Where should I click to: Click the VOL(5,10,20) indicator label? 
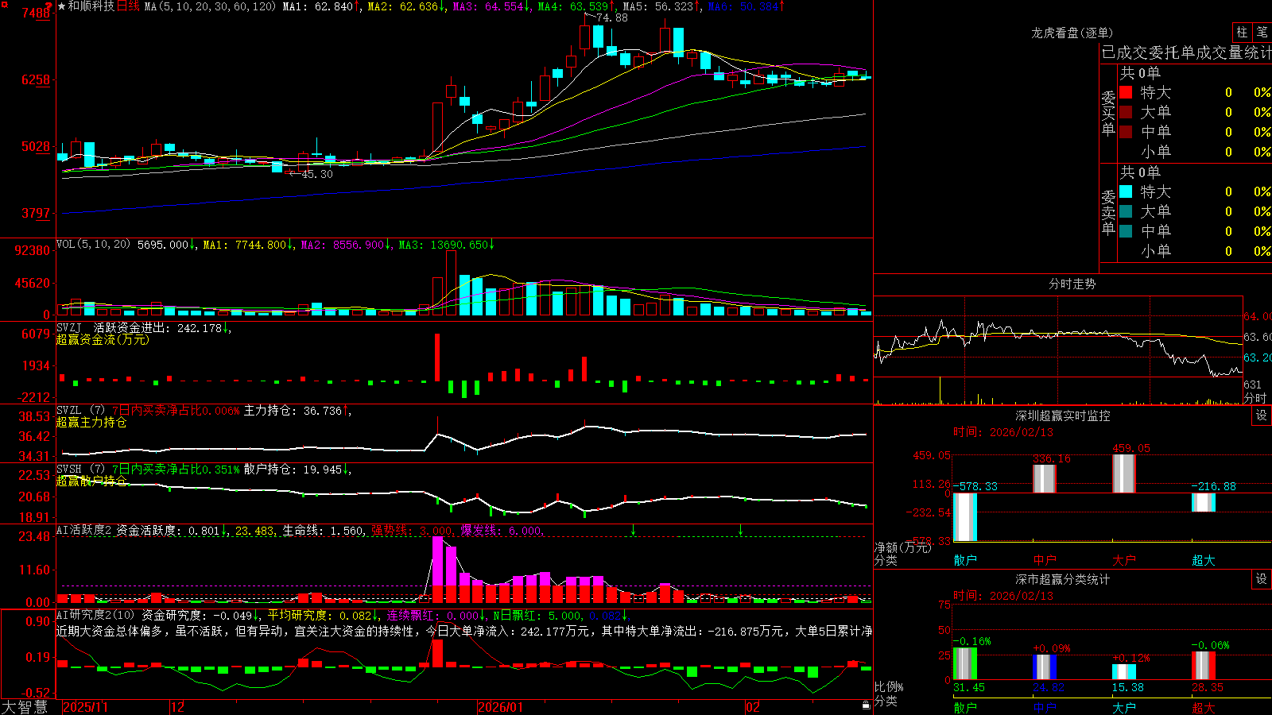93,245
